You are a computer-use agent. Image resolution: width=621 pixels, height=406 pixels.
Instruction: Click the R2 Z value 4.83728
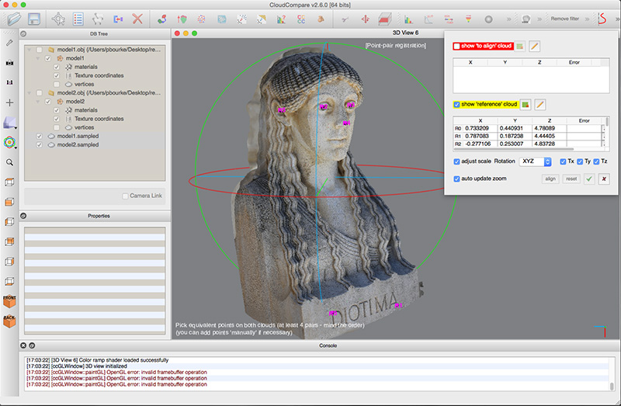[x=545, y=144]
